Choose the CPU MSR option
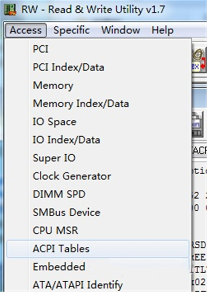Screen dimensions: 207x292 coord(55,230)
